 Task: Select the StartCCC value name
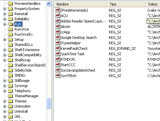point(68,65)
